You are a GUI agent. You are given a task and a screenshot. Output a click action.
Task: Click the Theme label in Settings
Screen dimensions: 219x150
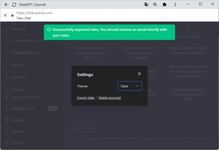[x=82, y=86]
